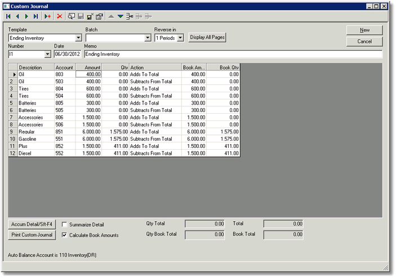396x278 pixels.
Task: Click Plus description cell
Action: click(x=36, y=146)
